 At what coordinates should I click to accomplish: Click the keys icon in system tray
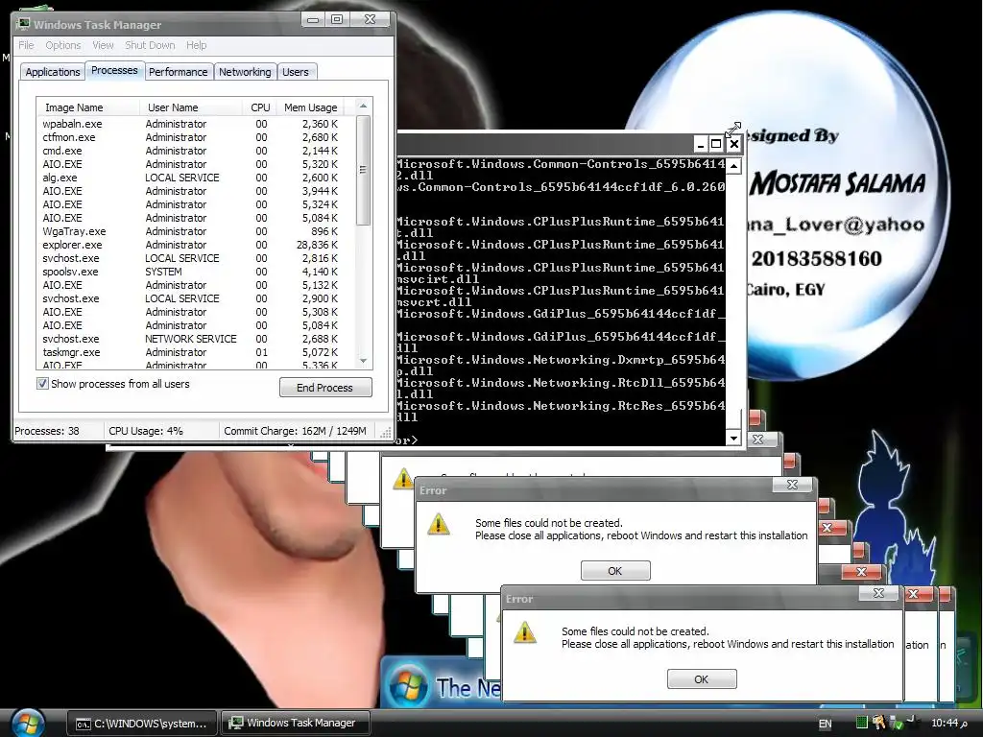[x=879, y=723]
